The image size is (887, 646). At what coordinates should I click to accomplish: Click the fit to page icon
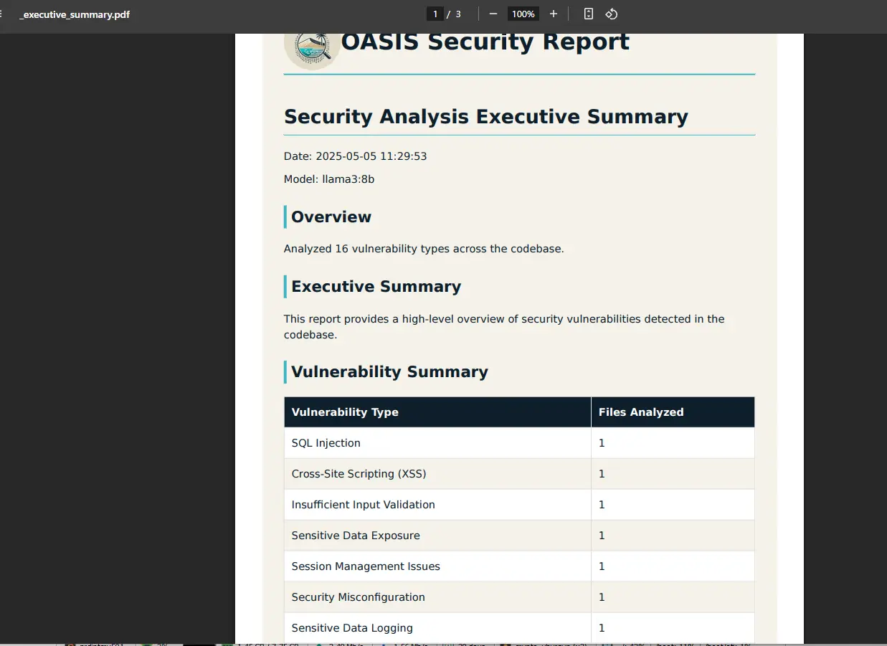(589, 14)
